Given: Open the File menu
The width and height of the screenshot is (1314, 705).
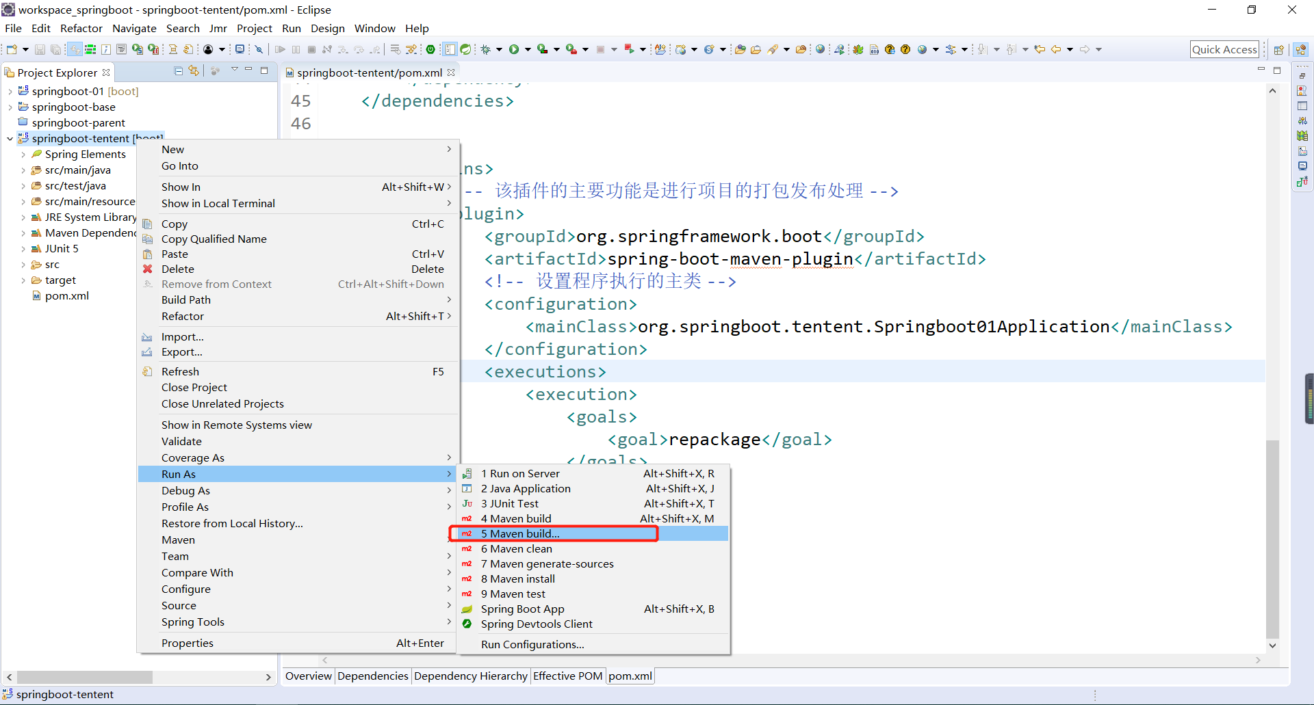Looking at the screenshot, I should (13, 28).
